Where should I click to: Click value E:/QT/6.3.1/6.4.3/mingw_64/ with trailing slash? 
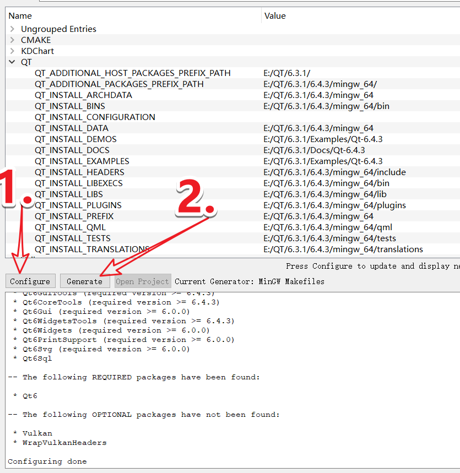tap(320, 84)
